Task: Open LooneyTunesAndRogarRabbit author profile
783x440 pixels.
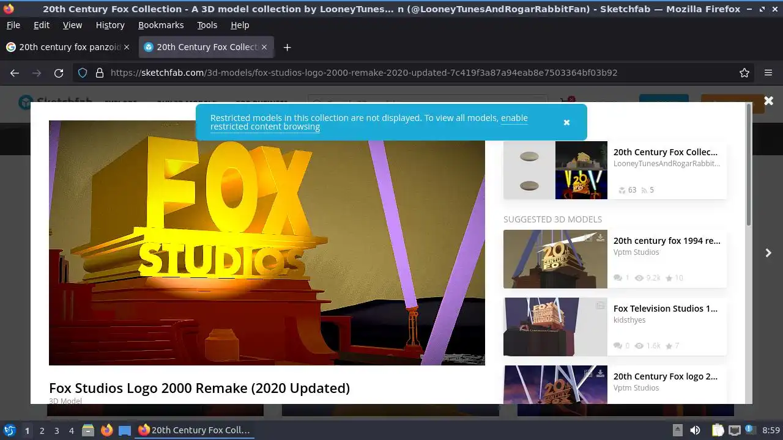Action: pyautogui.click(x=667, y=163)
